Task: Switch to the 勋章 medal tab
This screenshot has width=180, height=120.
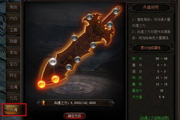Action: tap(13, 41)
